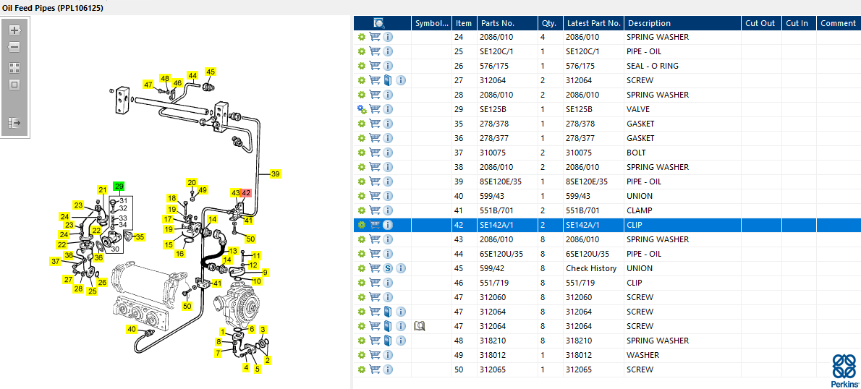Screen dimensions: 861x389
Task: Open book icon on item 27 row
Action: click(x=388, y=80)
